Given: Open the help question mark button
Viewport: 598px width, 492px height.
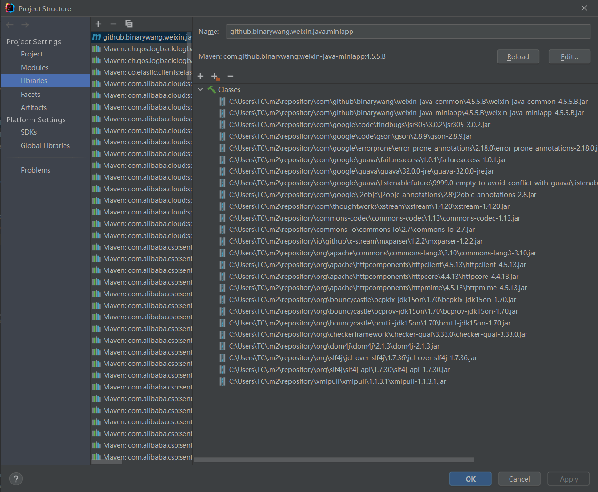Looking at the screenshot, I should click(16, 479).
